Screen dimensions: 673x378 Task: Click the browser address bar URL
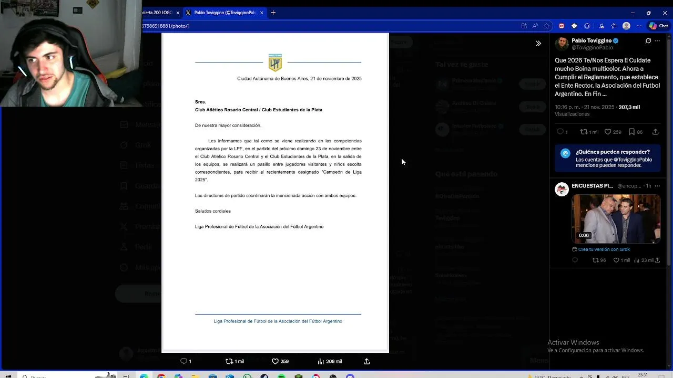[x=166, y=26]
